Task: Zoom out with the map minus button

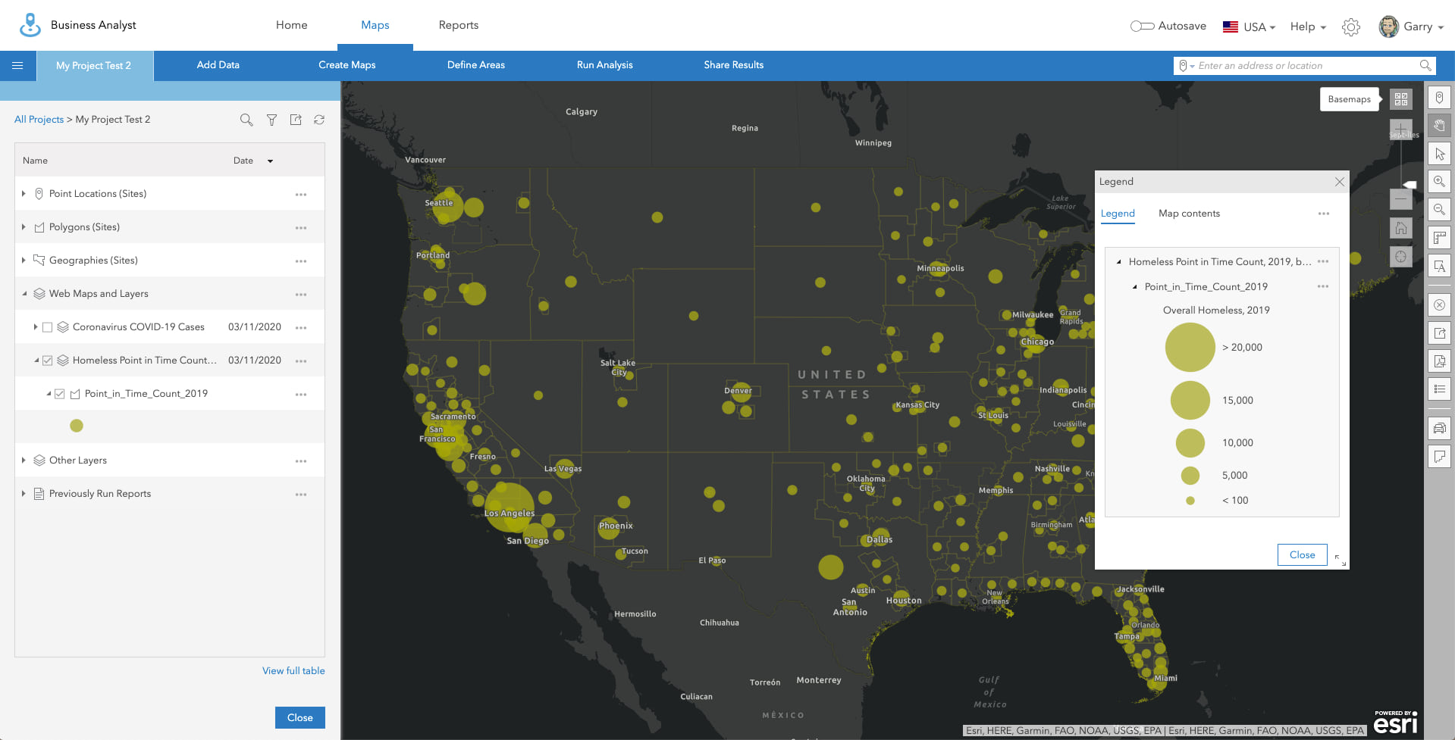Action: 1400,199
